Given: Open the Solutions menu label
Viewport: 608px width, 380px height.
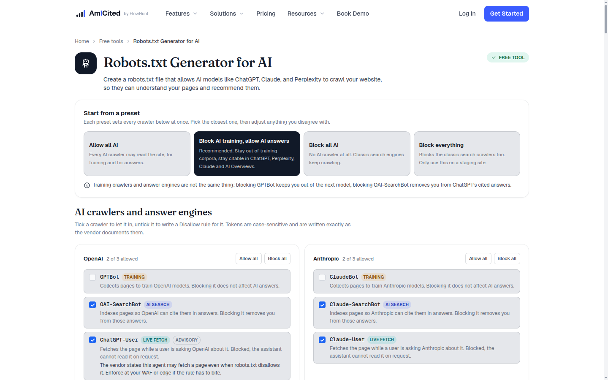Looking at the screenshot, I should 223,14.
